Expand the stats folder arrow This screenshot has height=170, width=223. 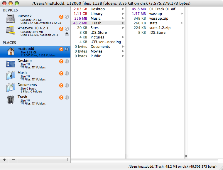click(x=182, y=23)
